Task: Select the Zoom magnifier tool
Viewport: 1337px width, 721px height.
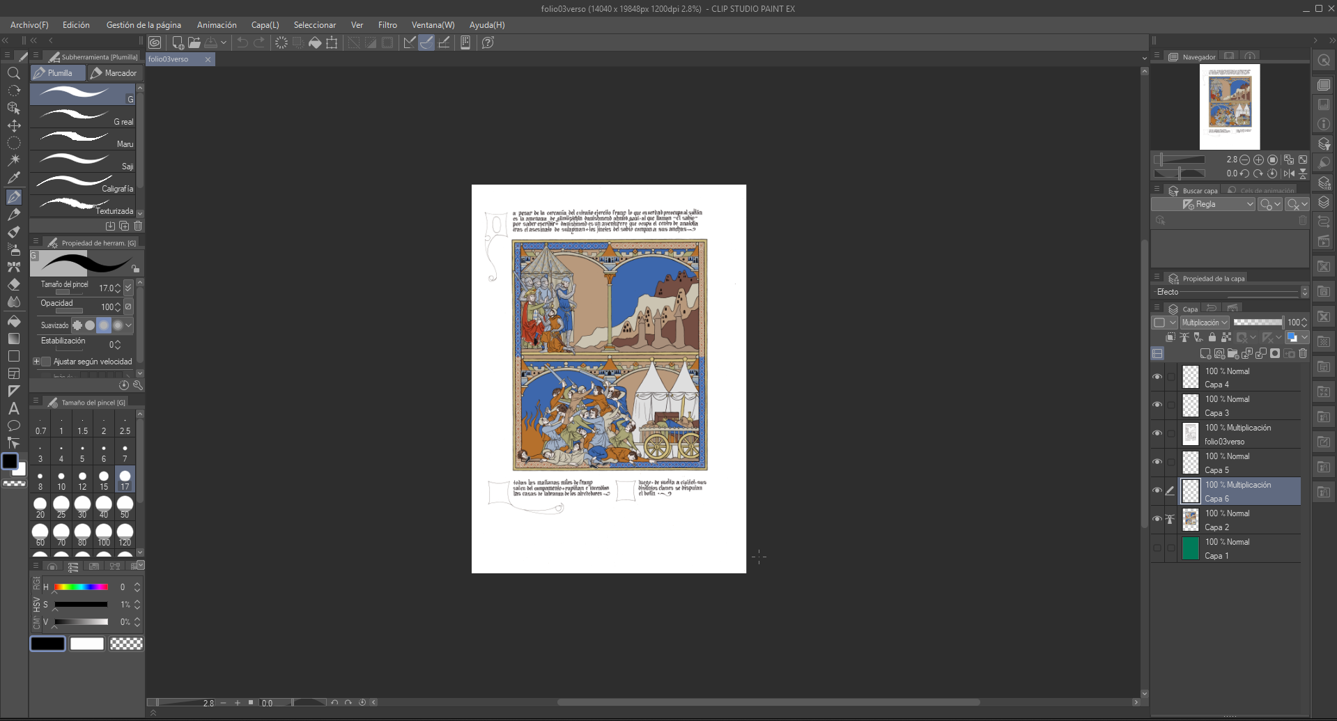Action: click(14, 73)
